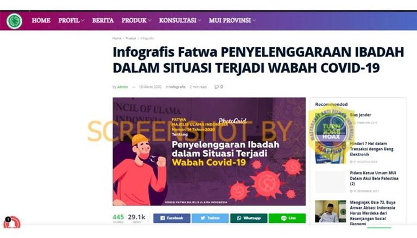Click the Produk breadcrumb link
The height and width of the screenshot is (238, 417).
[130, 39]
